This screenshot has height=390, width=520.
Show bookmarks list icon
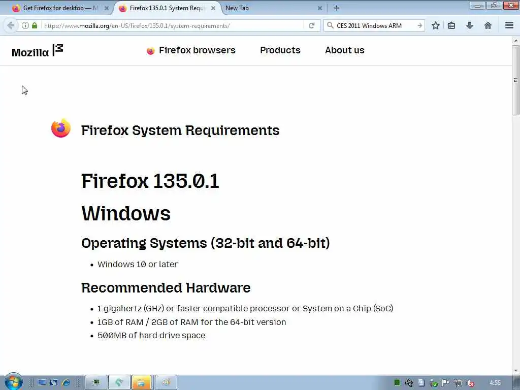click(x=451, y=25)
